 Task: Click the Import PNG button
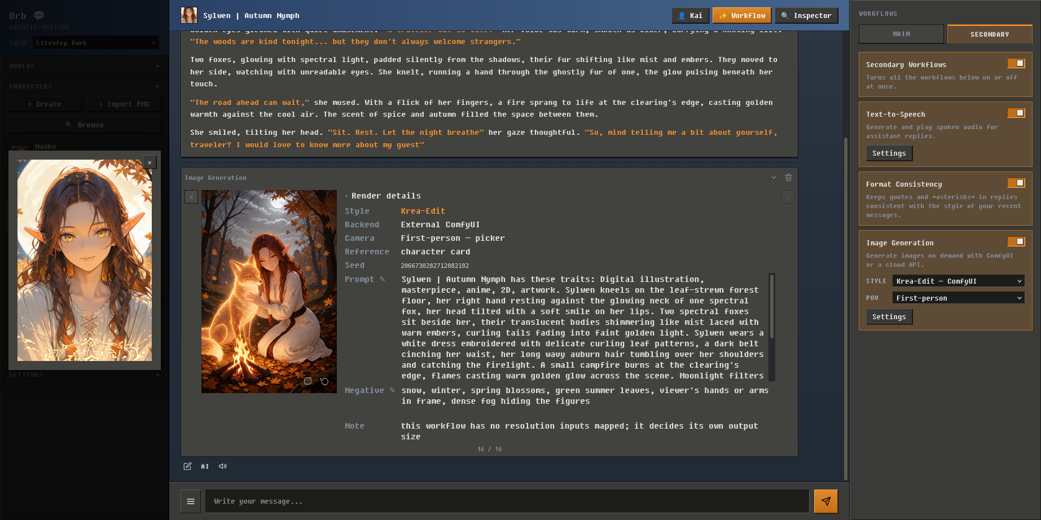pos(125,104)
